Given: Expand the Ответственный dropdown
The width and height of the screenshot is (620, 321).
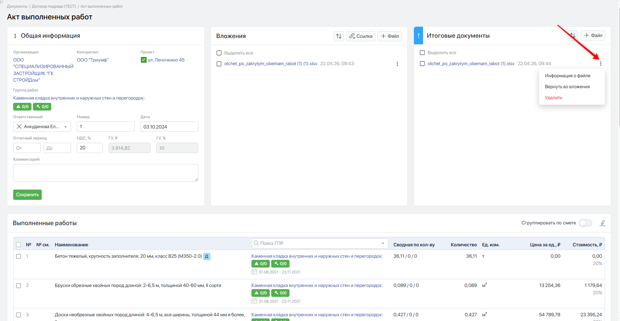Looking at the screenshot, I should tap(66, 127).
